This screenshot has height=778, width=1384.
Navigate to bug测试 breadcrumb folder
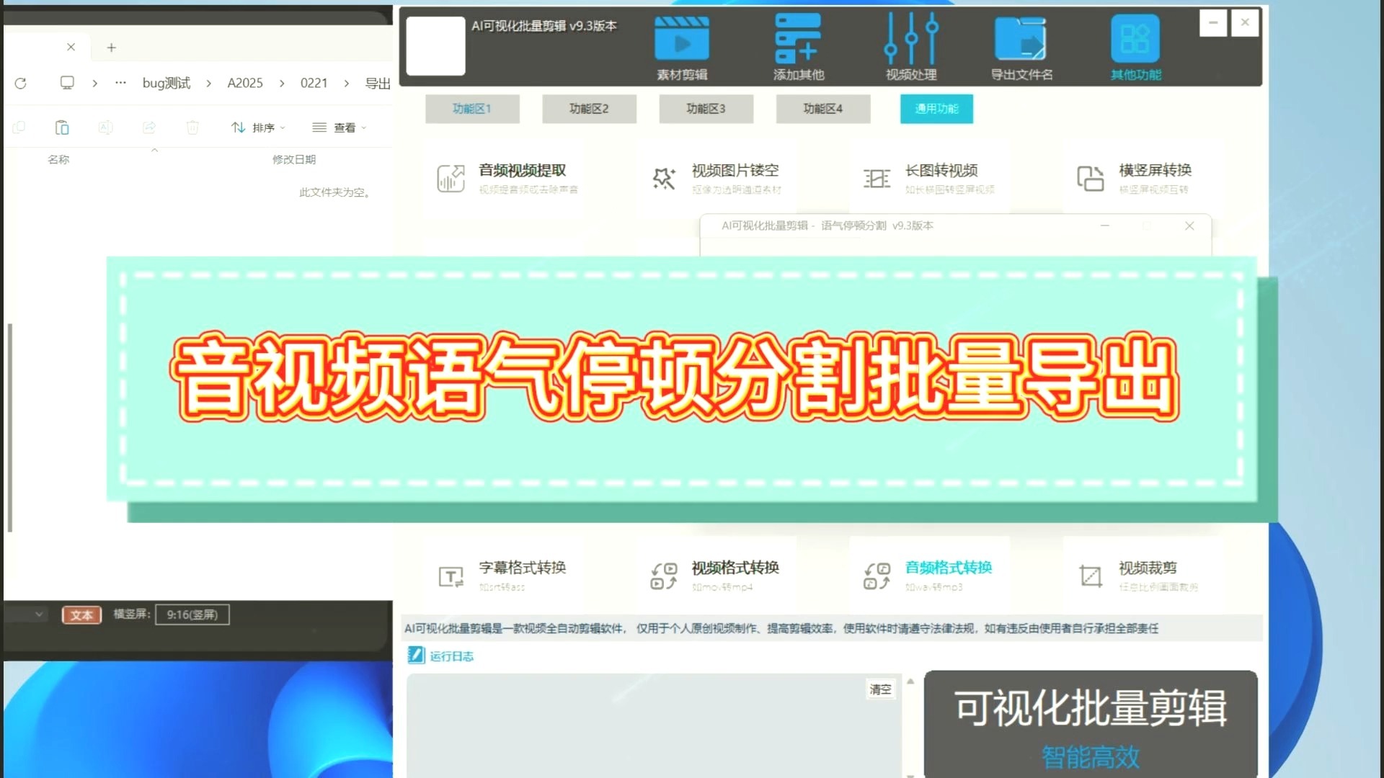[x=167, y=83]
